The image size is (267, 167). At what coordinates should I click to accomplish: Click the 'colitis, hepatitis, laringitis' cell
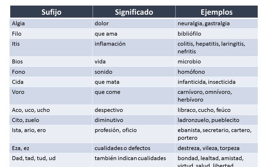point(216,47)
